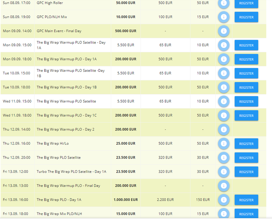Select the 'Thu 12.09. 14:00' date cell
This screenshot has height=221, width=272.
click(x=17, y=129)
